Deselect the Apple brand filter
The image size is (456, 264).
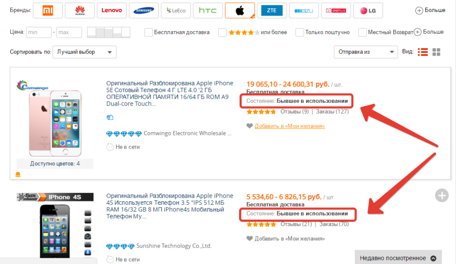tap(240, 11)
